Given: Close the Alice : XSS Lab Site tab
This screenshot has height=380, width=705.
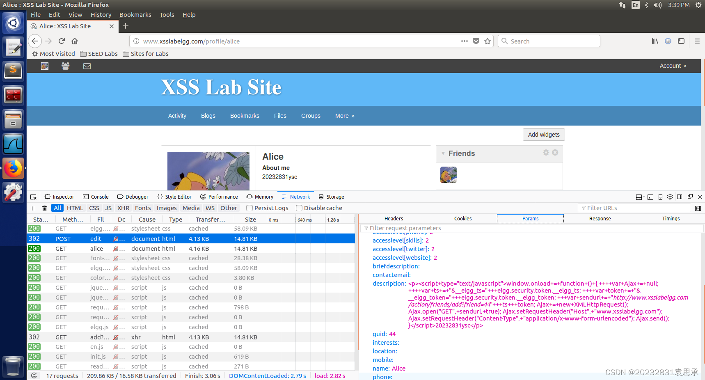Looking at the screenshot, I should click(112, 26).
